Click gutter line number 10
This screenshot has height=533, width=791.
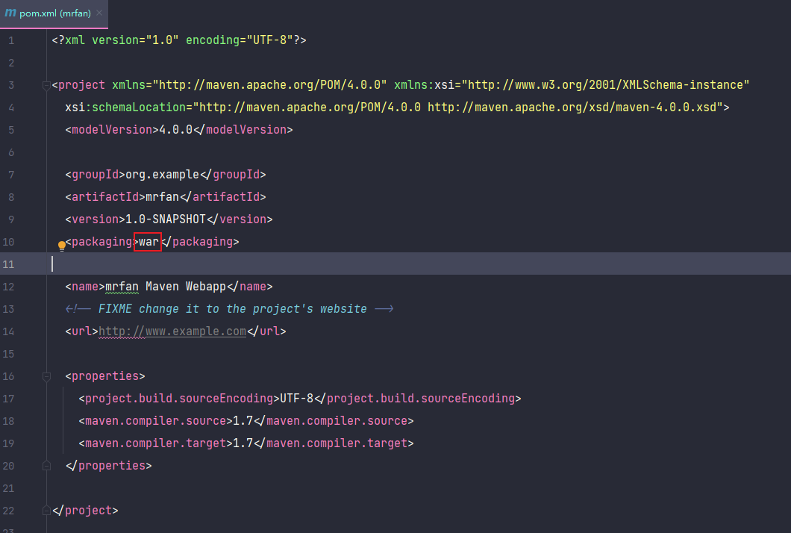coord(8,242)
